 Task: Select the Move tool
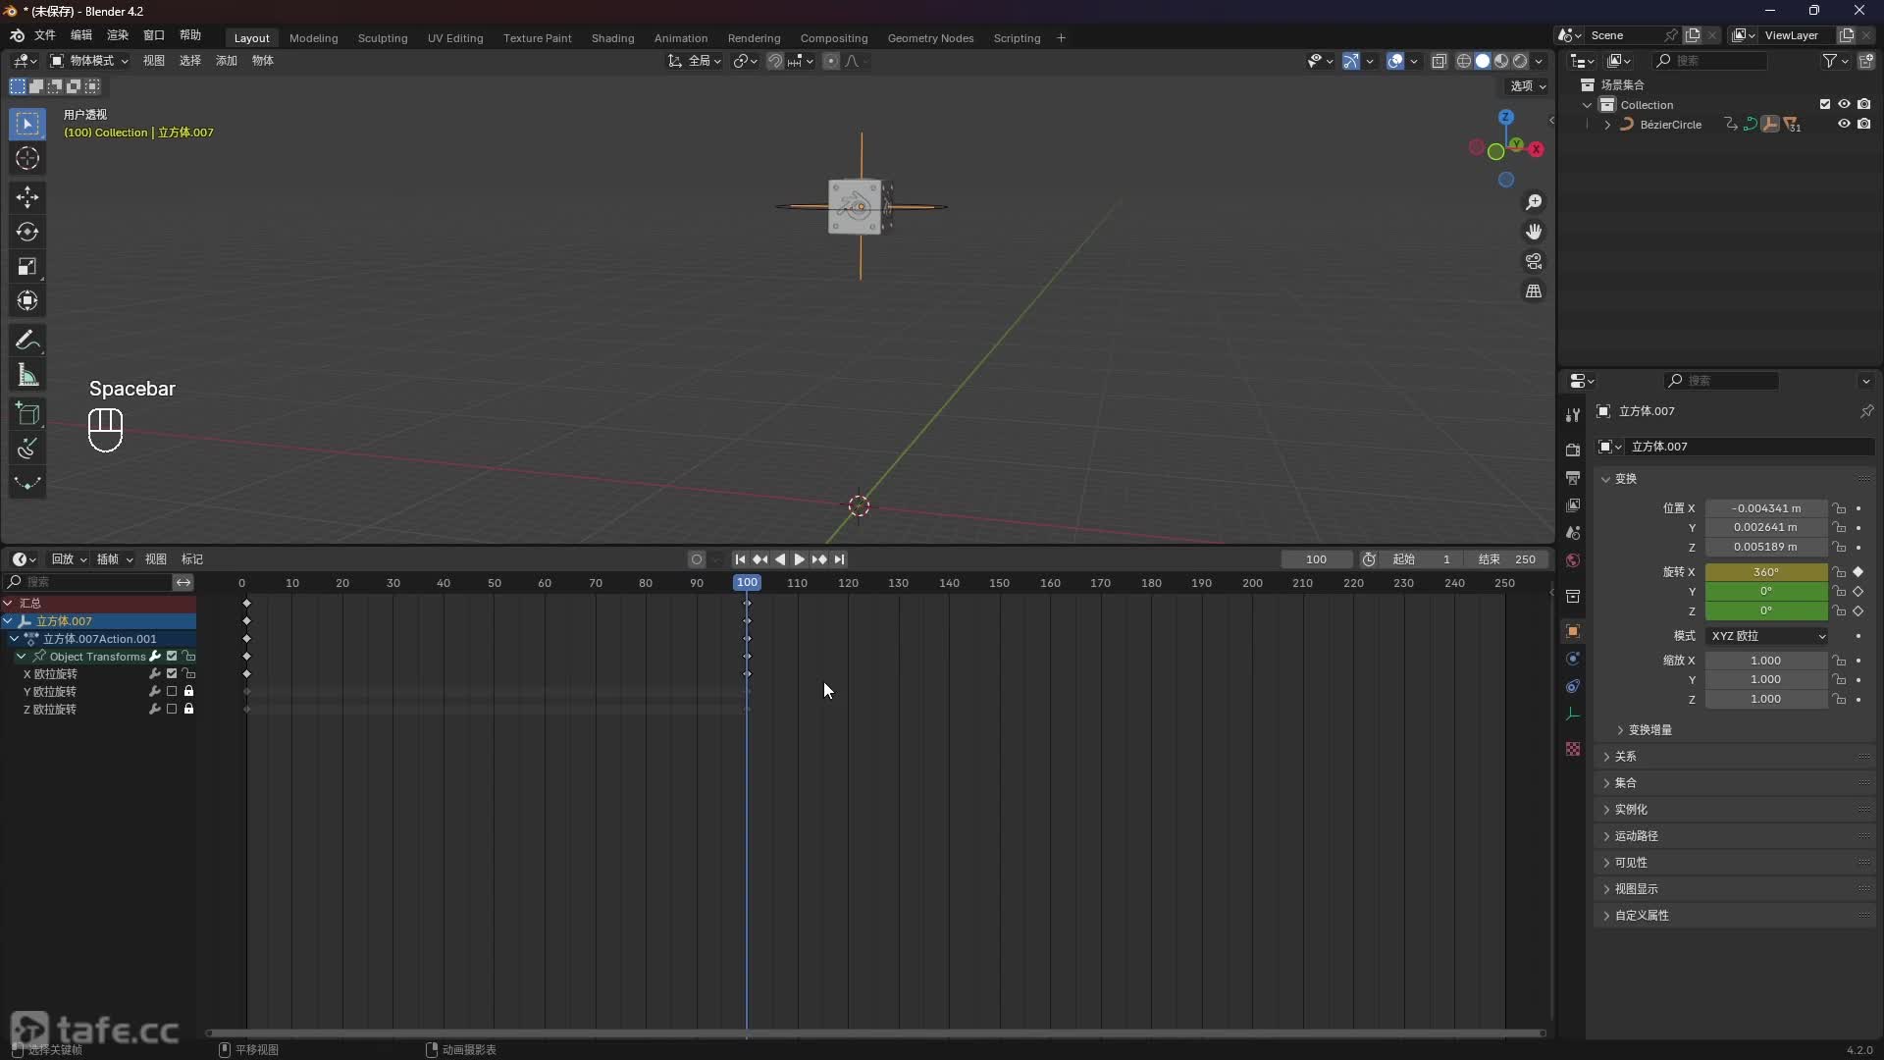tap(27, 197)
